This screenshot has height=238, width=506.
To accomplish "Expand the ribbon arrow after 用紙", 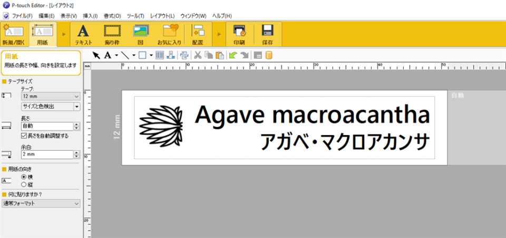I will (64, 34).
